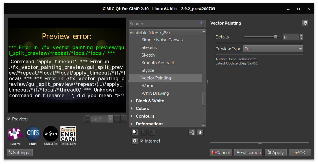
Task: Select the Whirl Drawing filter
Action: coord(165,93)
